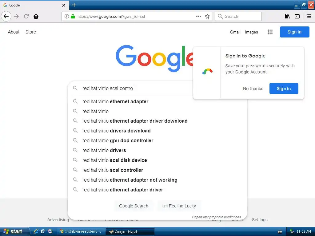Click the magnifier icon in Google search box
This screenshot has height=236, width=315.
pyautogui.click(x=75, y=88)
